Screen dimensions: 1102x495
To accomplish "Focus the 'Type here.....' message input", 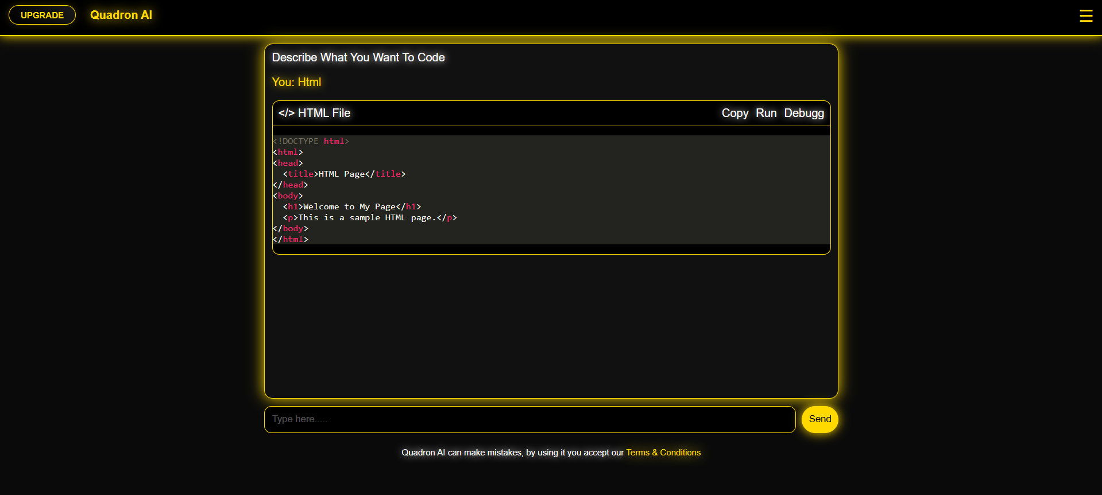I will [529, 419].
